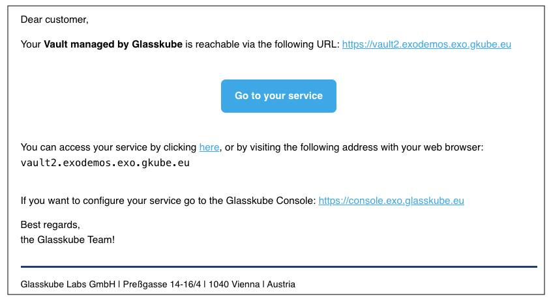Image resolution: width=551 pixels, height=301 pixels.
Task: Click "the Glasskube Team!" signature
Action: 68,240
